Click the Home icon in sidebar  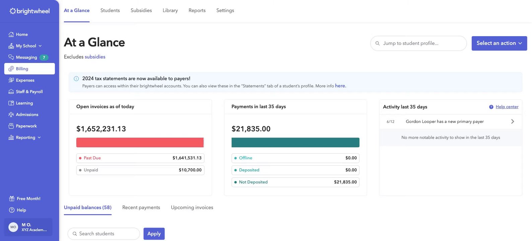click(11, 34)
